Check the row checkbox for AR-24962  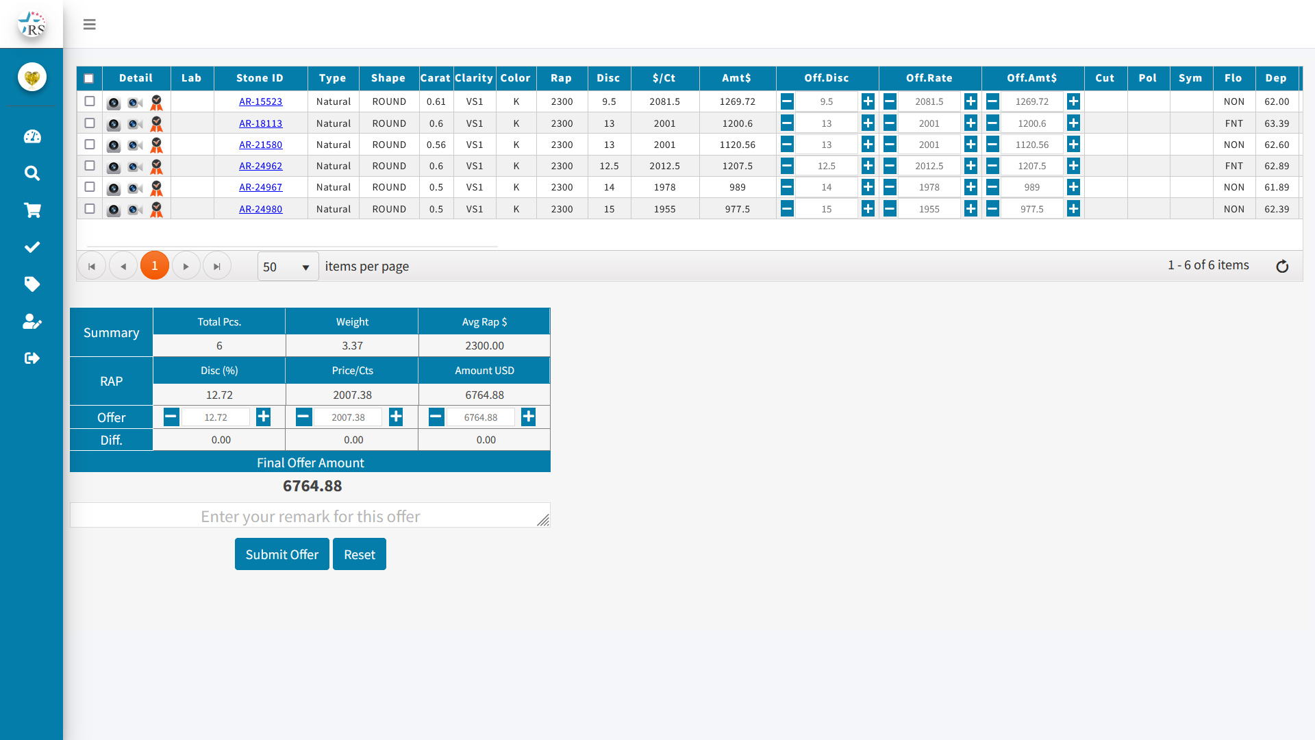coord(90,165)
